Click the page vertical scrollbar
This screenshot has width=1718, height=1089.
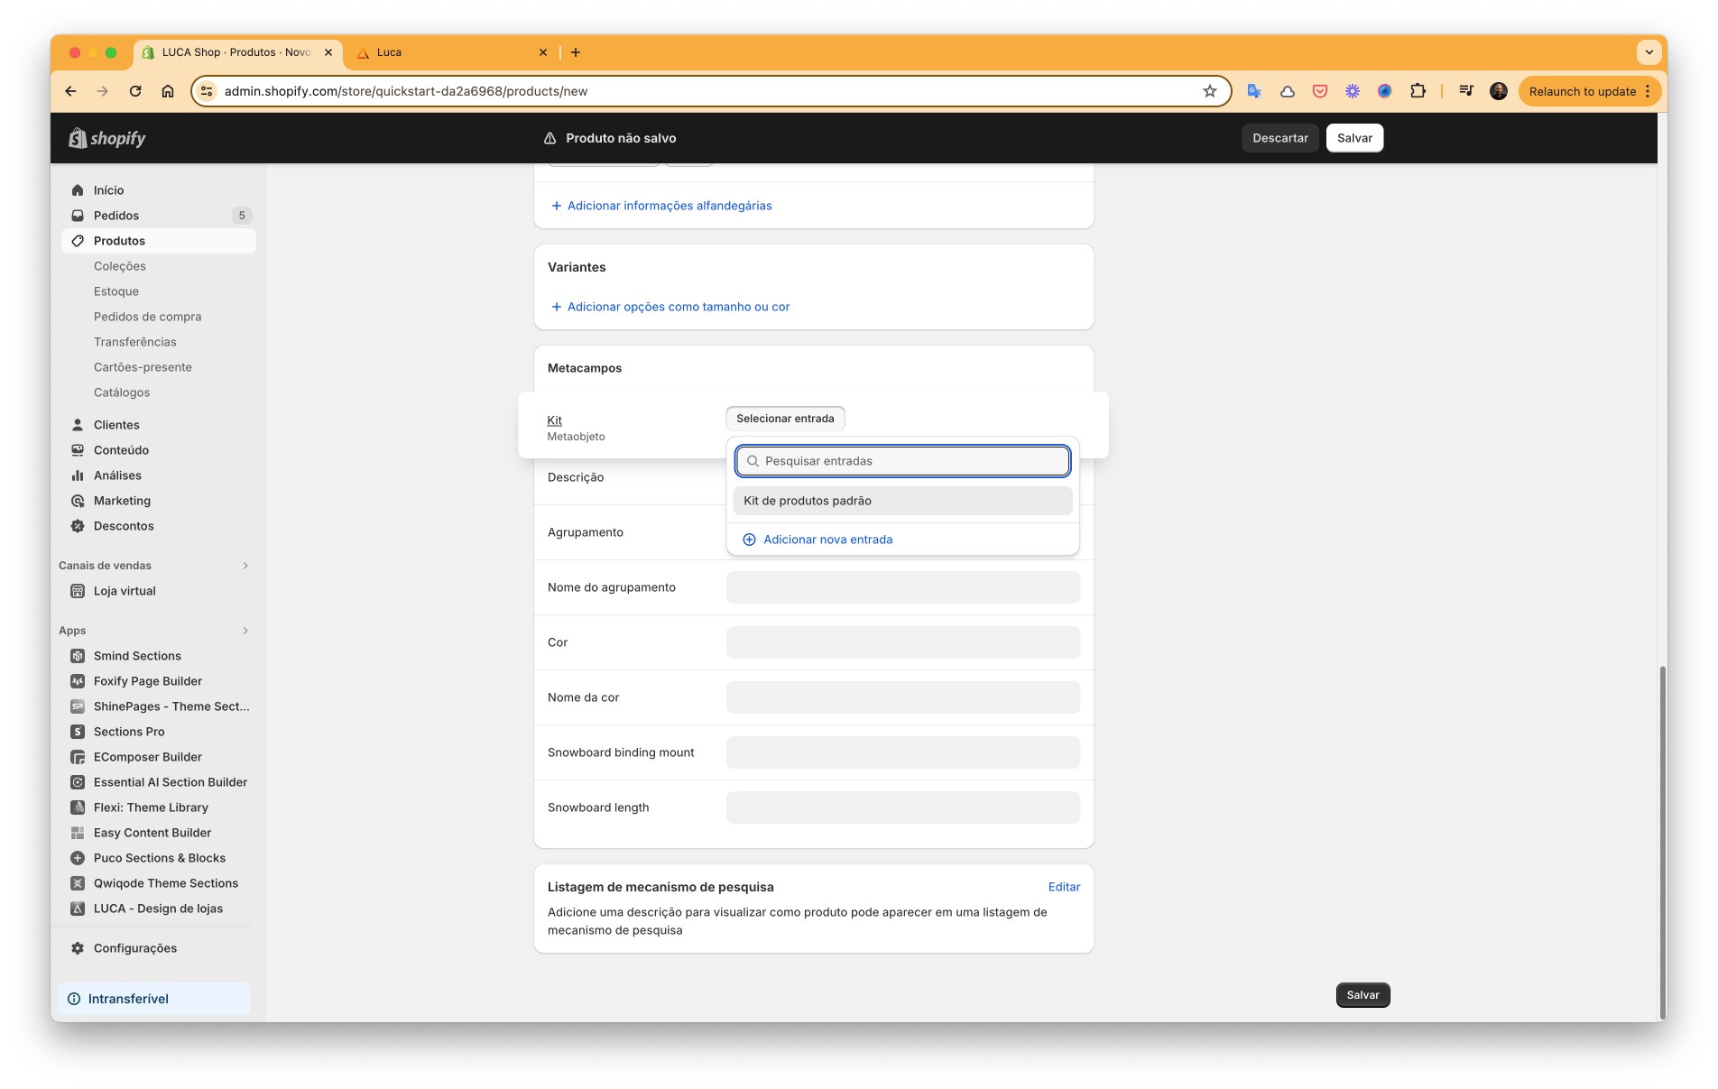[x=1662, y=839]
